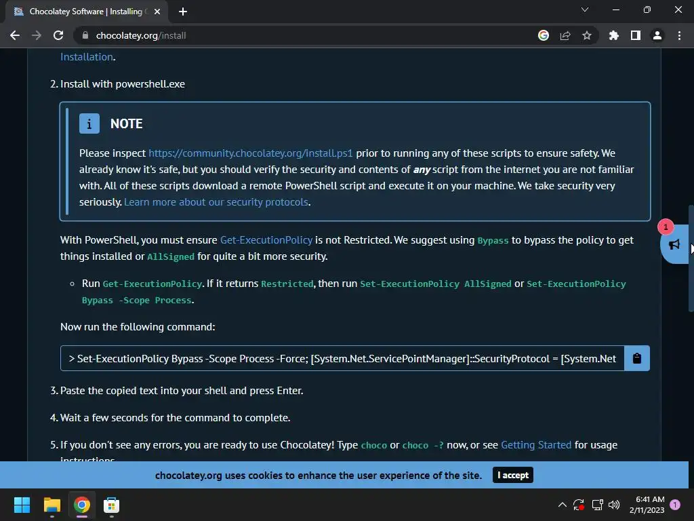The height and width of the screenshot is (521, 694).
Task: Click 'Bypass -Scope Process' code text
Action: click(x=136, y=301)
